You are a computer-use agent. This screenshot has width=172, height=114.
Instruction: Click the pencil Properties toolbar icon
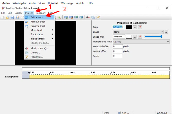(x=98, y=17)
